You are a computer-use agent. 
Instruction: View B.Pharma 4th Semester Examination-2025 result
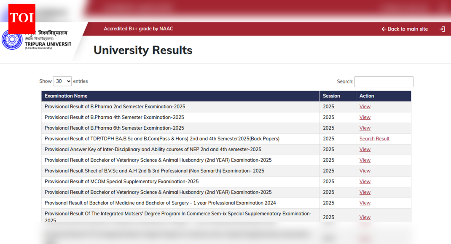(x=365, y=117)
